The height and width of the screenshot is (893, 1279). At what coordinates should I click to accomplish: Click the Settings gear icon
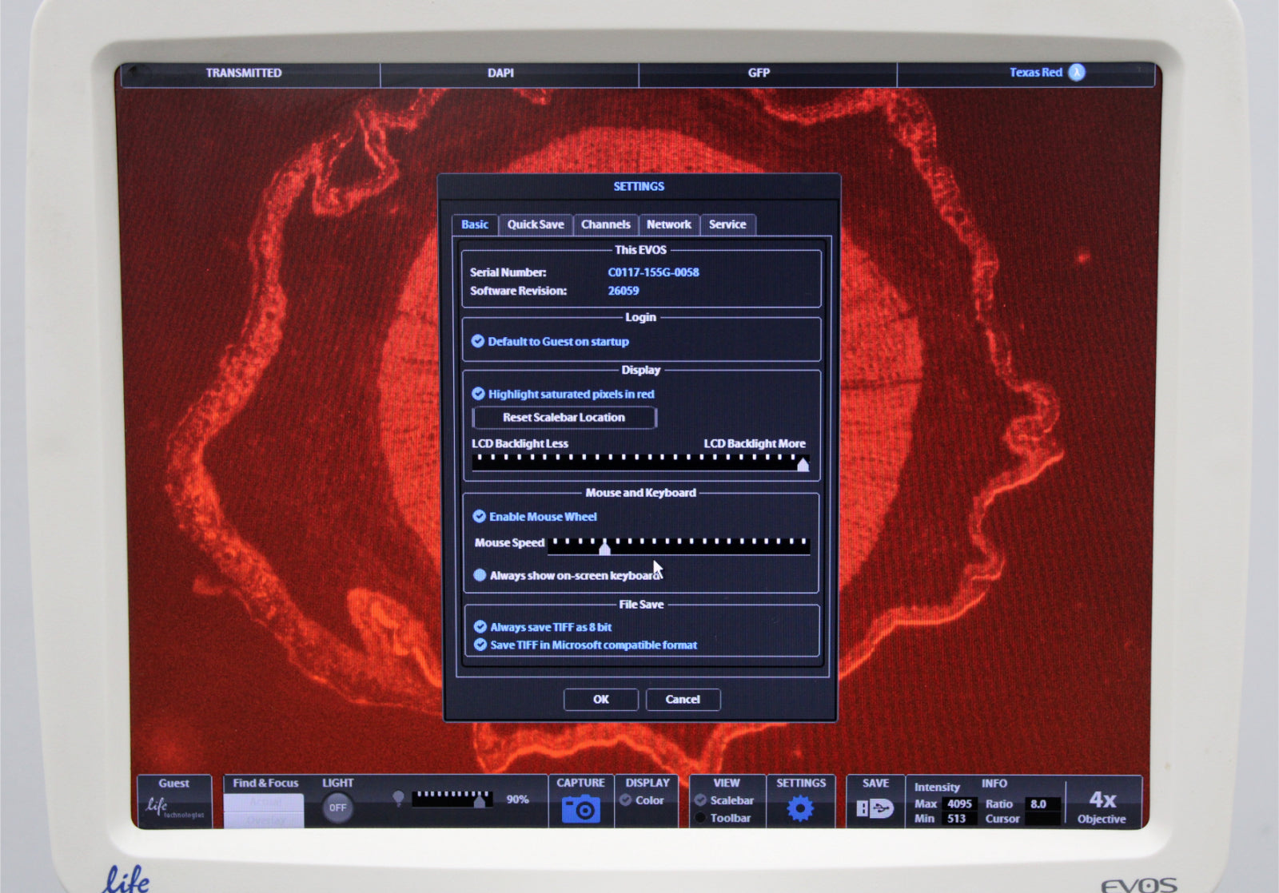click(800, 808)
